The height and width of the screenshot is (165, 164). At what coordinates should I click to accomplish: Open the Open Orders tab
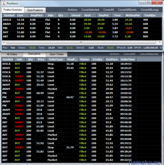(x=57, y=54)
